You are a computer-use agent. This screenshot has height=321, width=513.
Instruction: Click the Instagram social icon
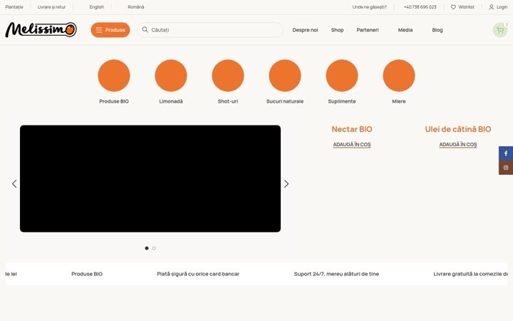[x=506, y=168]
